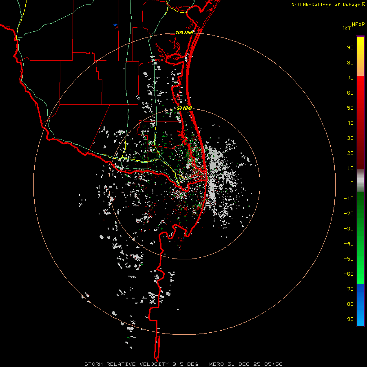This screenshot has width=367, height=367.
Task: Click the 40 value on the velocity scale
Action: click(350, 123)
